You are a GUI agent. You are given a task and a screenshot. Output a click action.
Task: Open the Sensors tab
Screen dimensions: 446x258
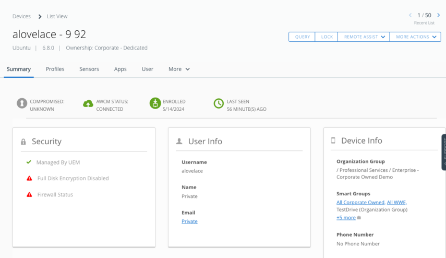89,69
